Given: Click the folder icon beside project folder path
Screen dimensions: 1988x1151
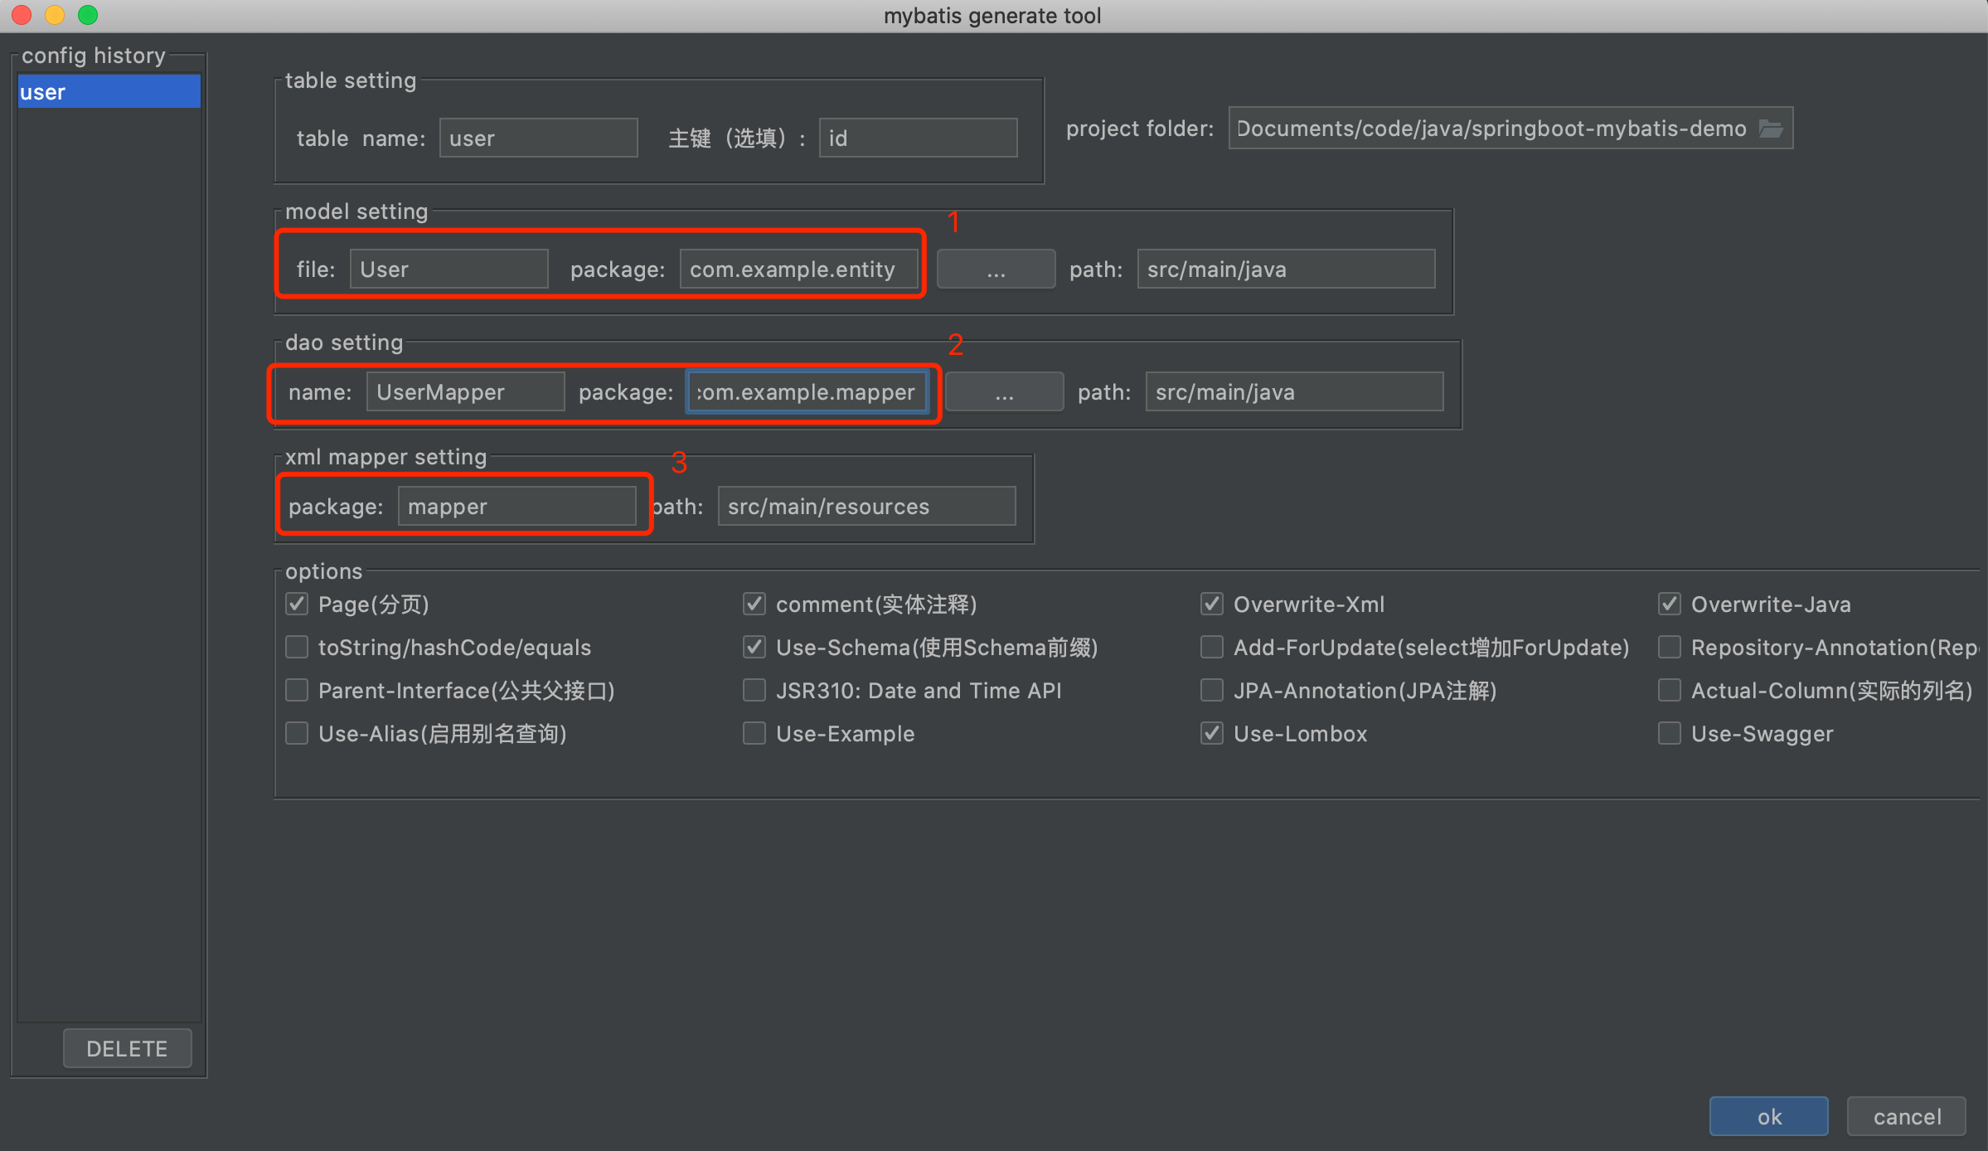Looking at the screenshot, I should 1773,128.
